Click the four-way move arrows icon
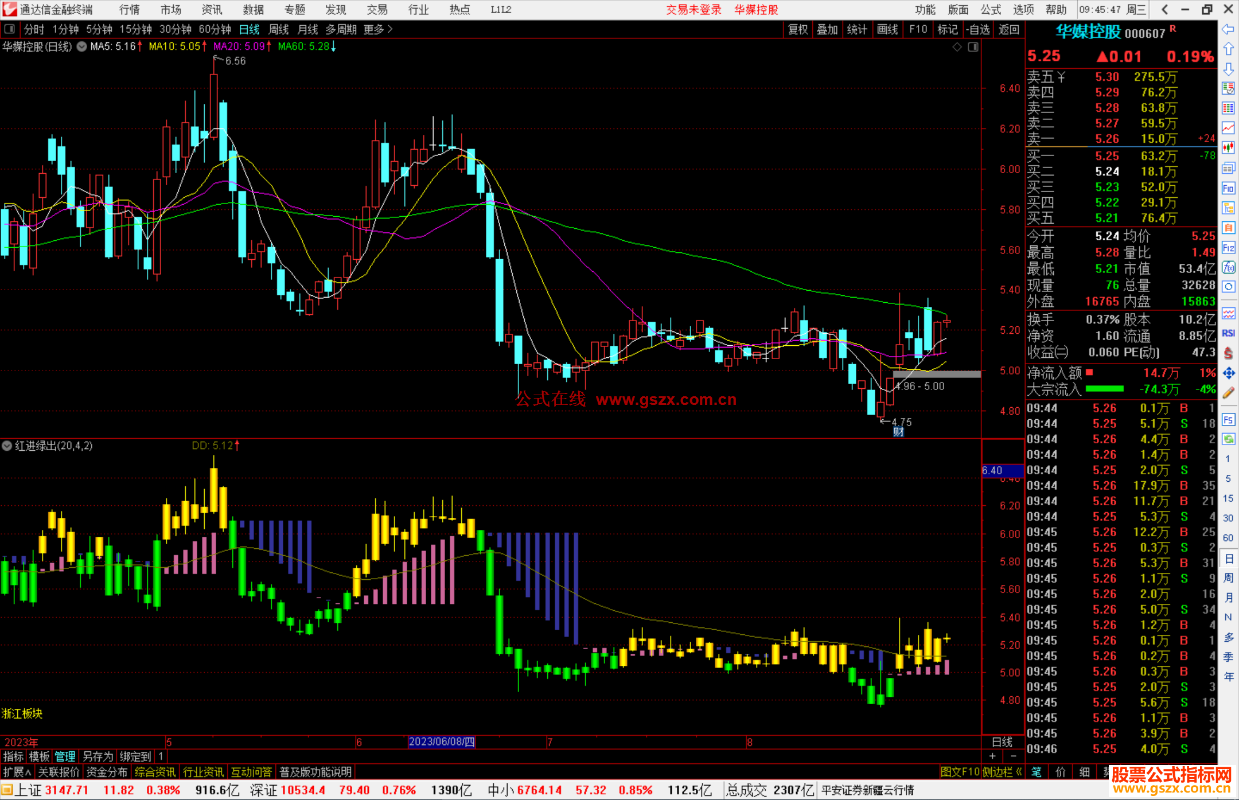1239x800 pixels. [x=1228, y=373]
